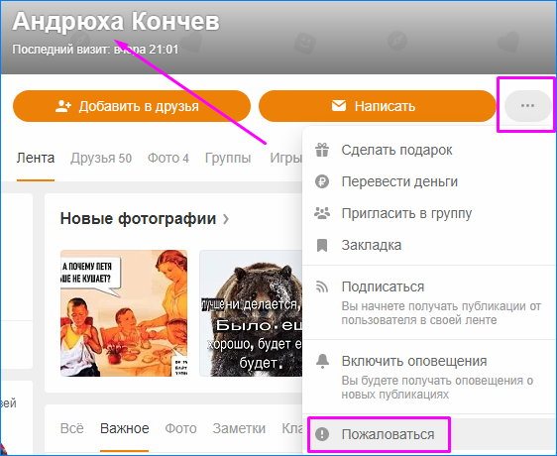This screenshot has width=557, height=456.
Task: Click the envelope icon in 'Написать'
Action: pos(339,105)
